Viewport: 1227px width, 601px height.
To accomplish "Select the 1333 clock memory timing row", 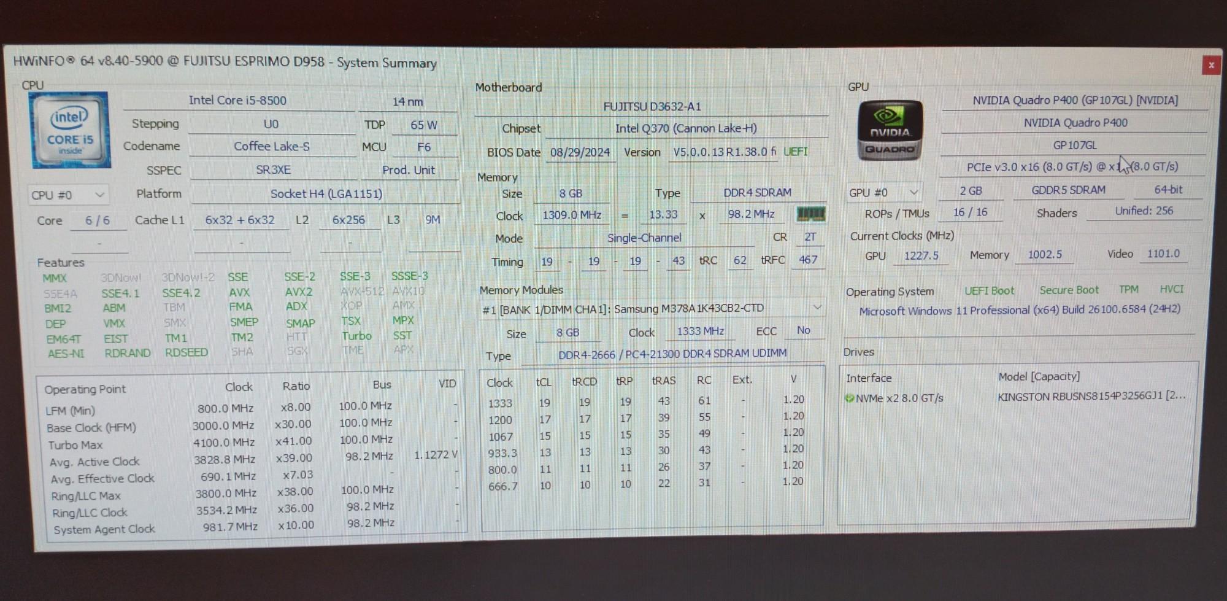I will (644, 401).
